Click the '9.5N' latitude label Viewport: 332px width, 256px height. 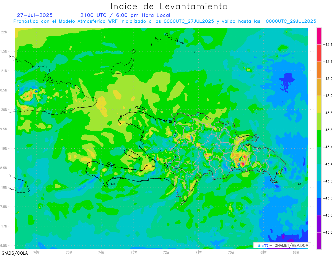[x=4, y=129]
